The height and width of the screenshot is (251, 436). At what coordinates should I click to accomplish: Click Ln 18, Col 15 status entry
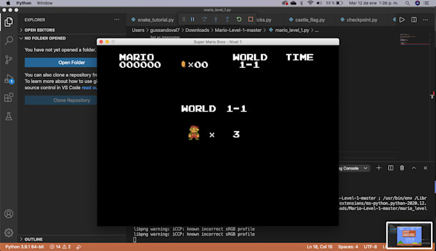tap(319, 247)
